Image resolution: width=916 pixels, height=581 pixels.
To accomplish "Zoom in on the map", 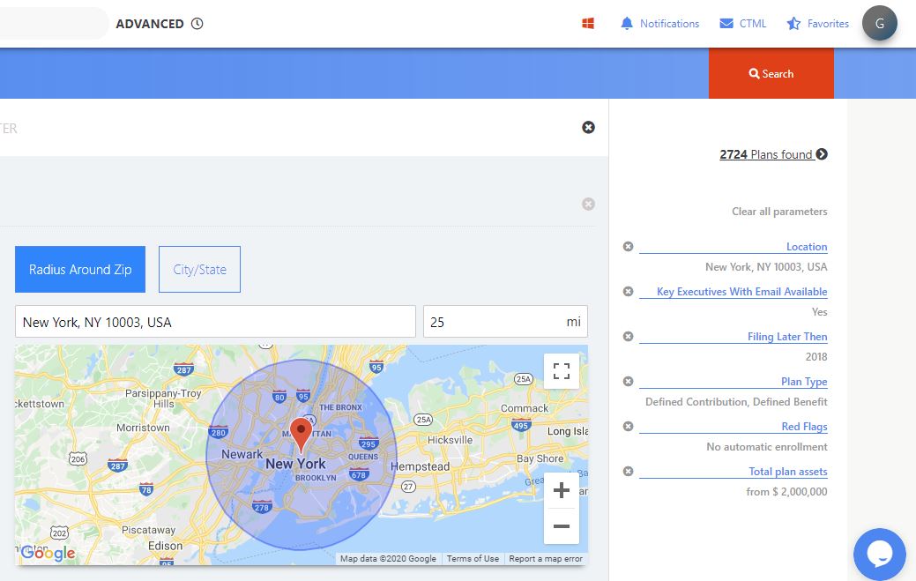I will point(562,491).
